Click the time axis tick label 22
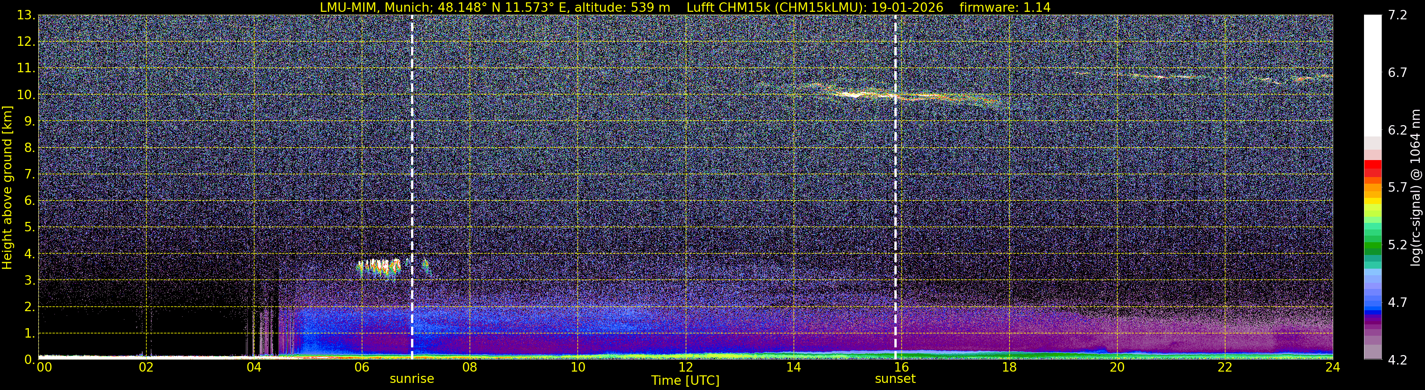Image resolution: width=1425 pixels, height=390 pixels. (1225, 367)
